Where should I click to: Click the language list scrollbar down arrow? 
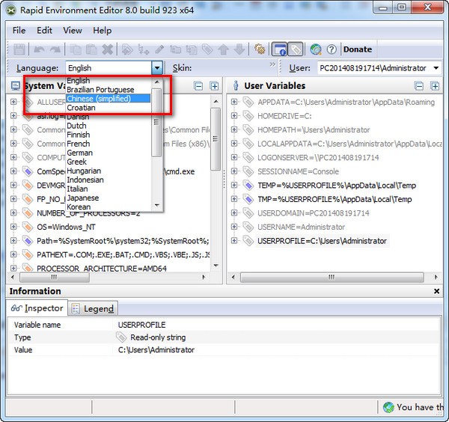tap(157, 206)
